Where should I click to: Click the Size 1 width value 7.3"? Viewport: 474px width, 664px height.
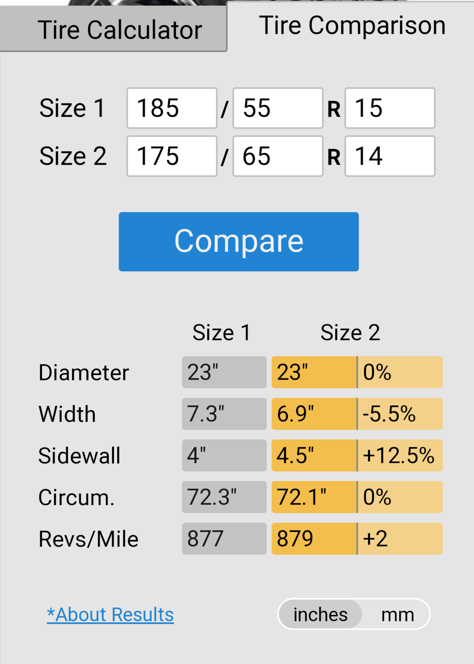[x=224, y=414]
